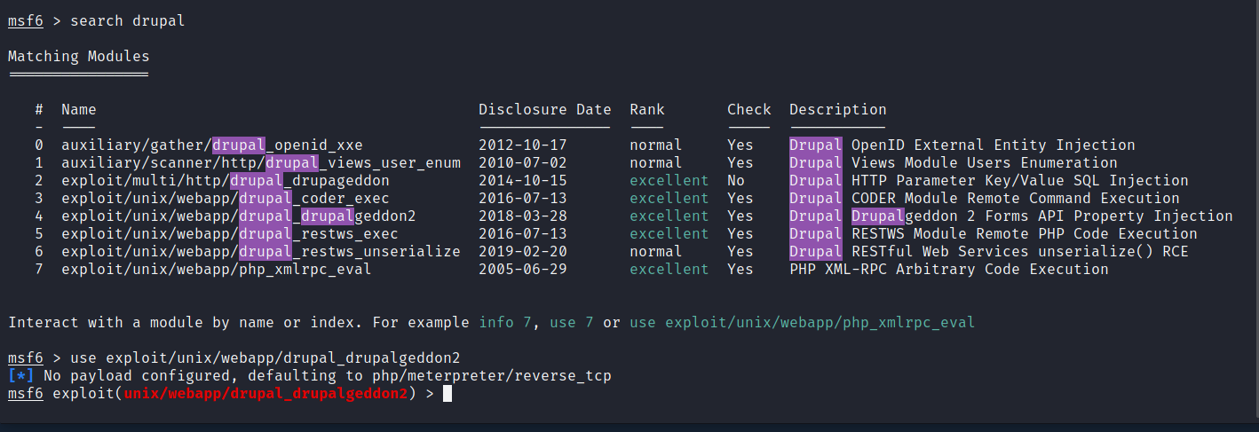This screenshot has height=432, width=1259.
Task: Select module name auxiliary/scanner/http/drupal_views_user_enum
Action: (x=260, y=163)
